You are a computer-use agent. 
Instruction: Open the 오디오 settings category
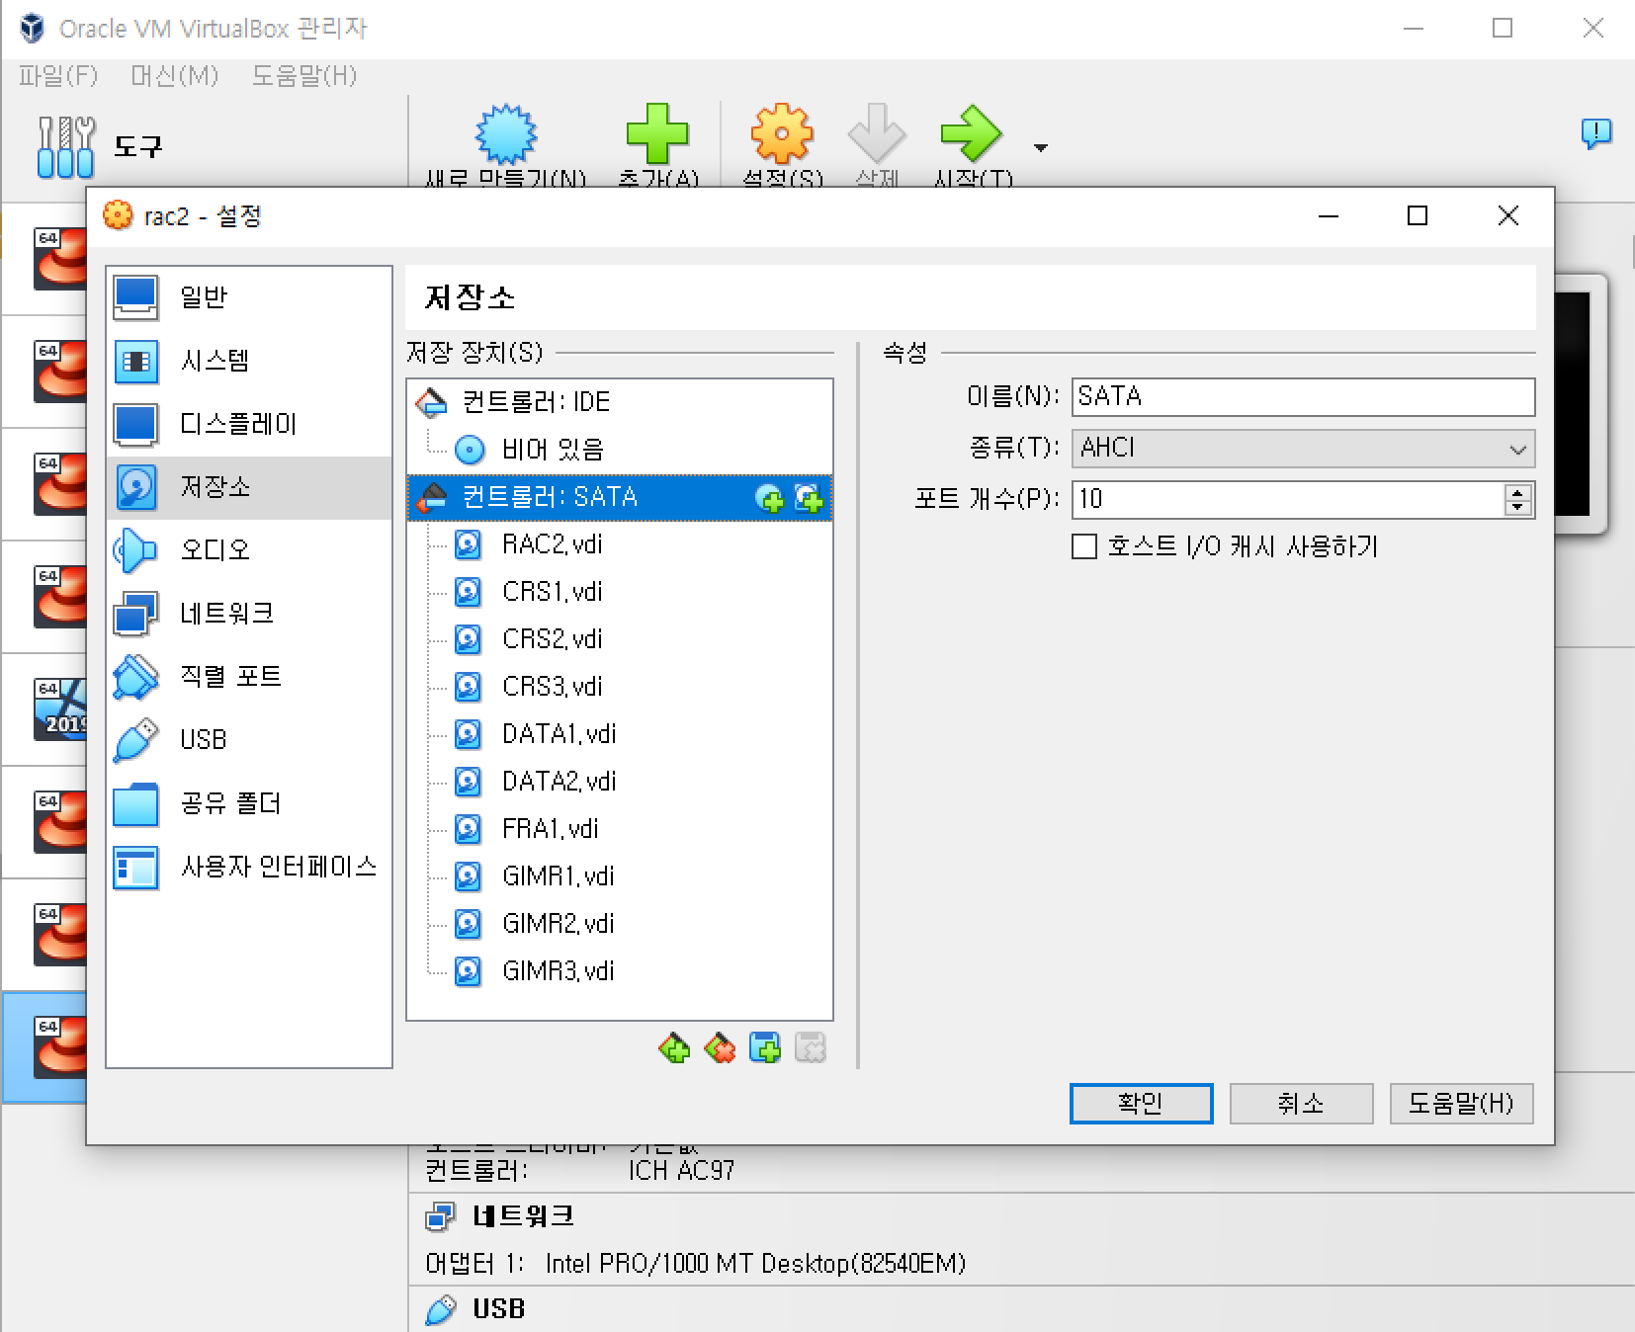249,550
